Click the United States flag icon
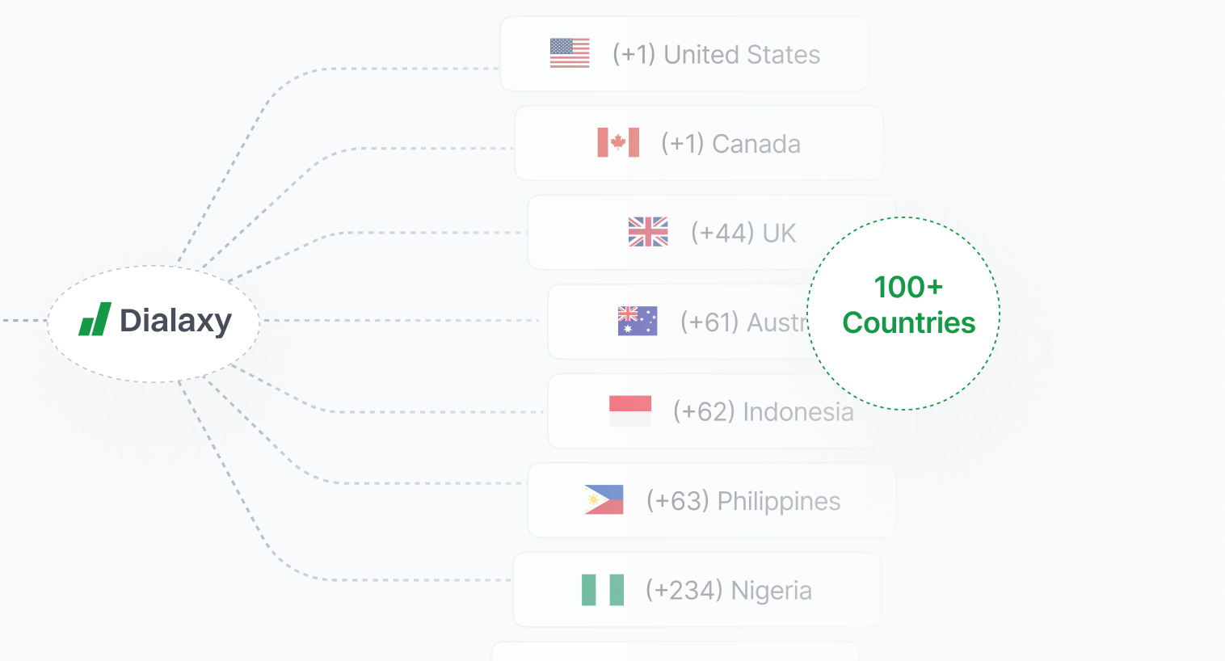Viewport: 1225px width, 661px height. click(570, 53)
